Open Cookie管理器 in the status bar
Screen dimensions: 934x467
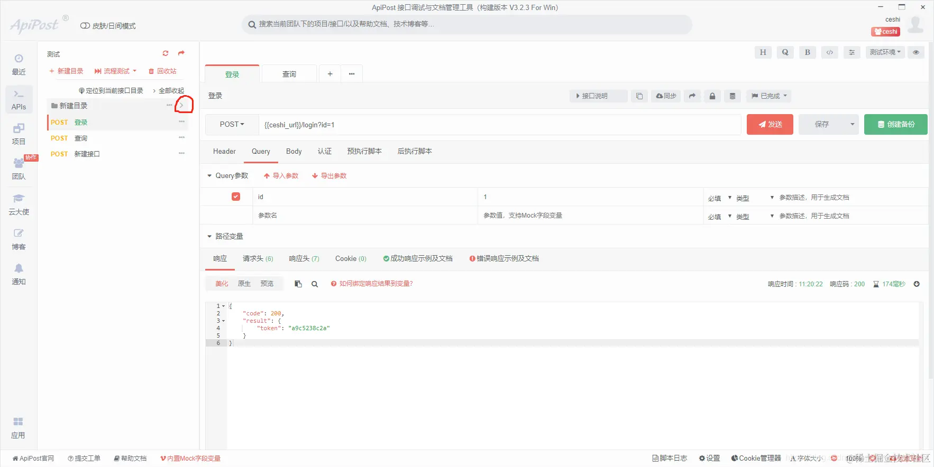coord(756,458)
